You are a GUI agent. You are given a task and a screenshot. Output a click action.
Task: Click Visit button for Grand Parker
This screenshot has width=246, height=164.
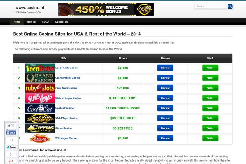pyautogui.click(x=210, y=78)
